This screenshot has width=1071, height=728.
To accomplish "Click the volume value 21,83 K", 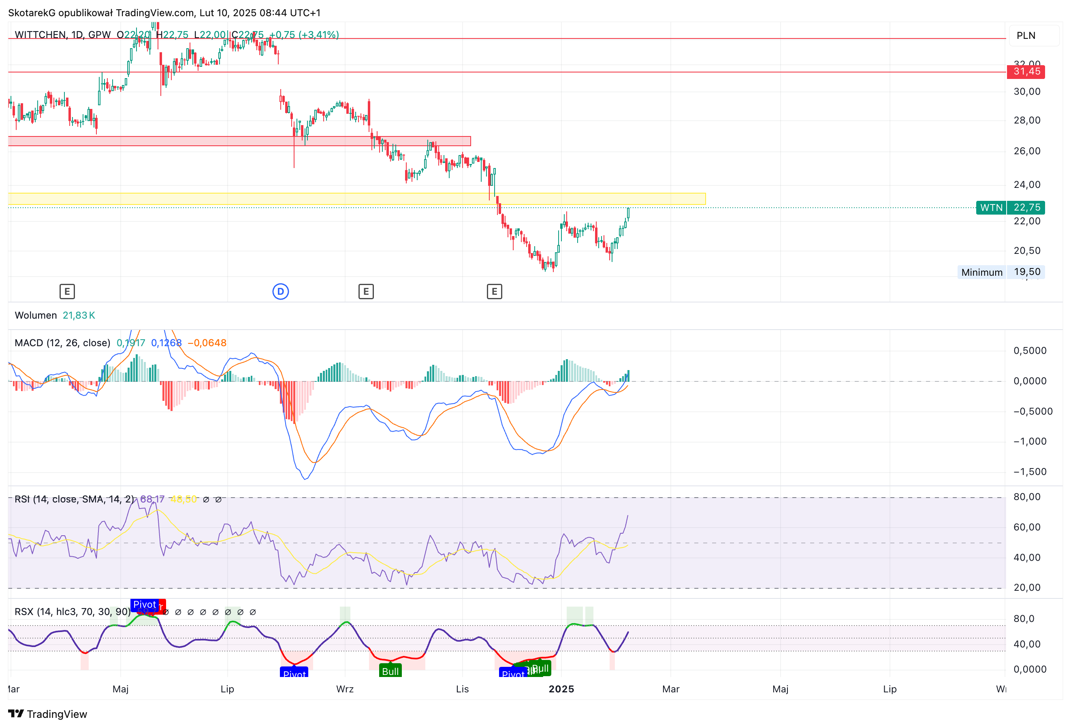I will tap(79, 315).
